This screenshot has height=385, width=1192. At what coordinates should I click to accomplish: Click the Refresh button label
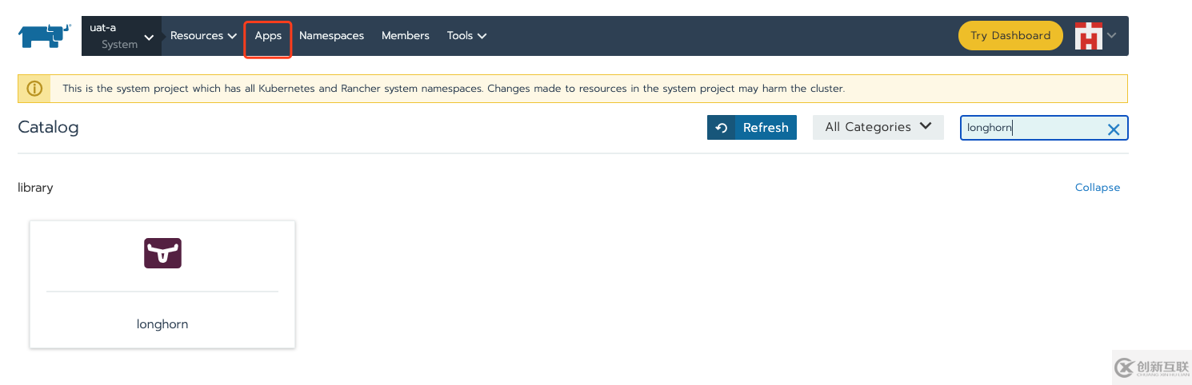[x=766, y=128]
